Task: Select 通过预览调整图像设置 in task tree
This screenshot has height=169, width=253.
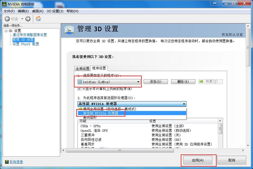Action: 30,35
